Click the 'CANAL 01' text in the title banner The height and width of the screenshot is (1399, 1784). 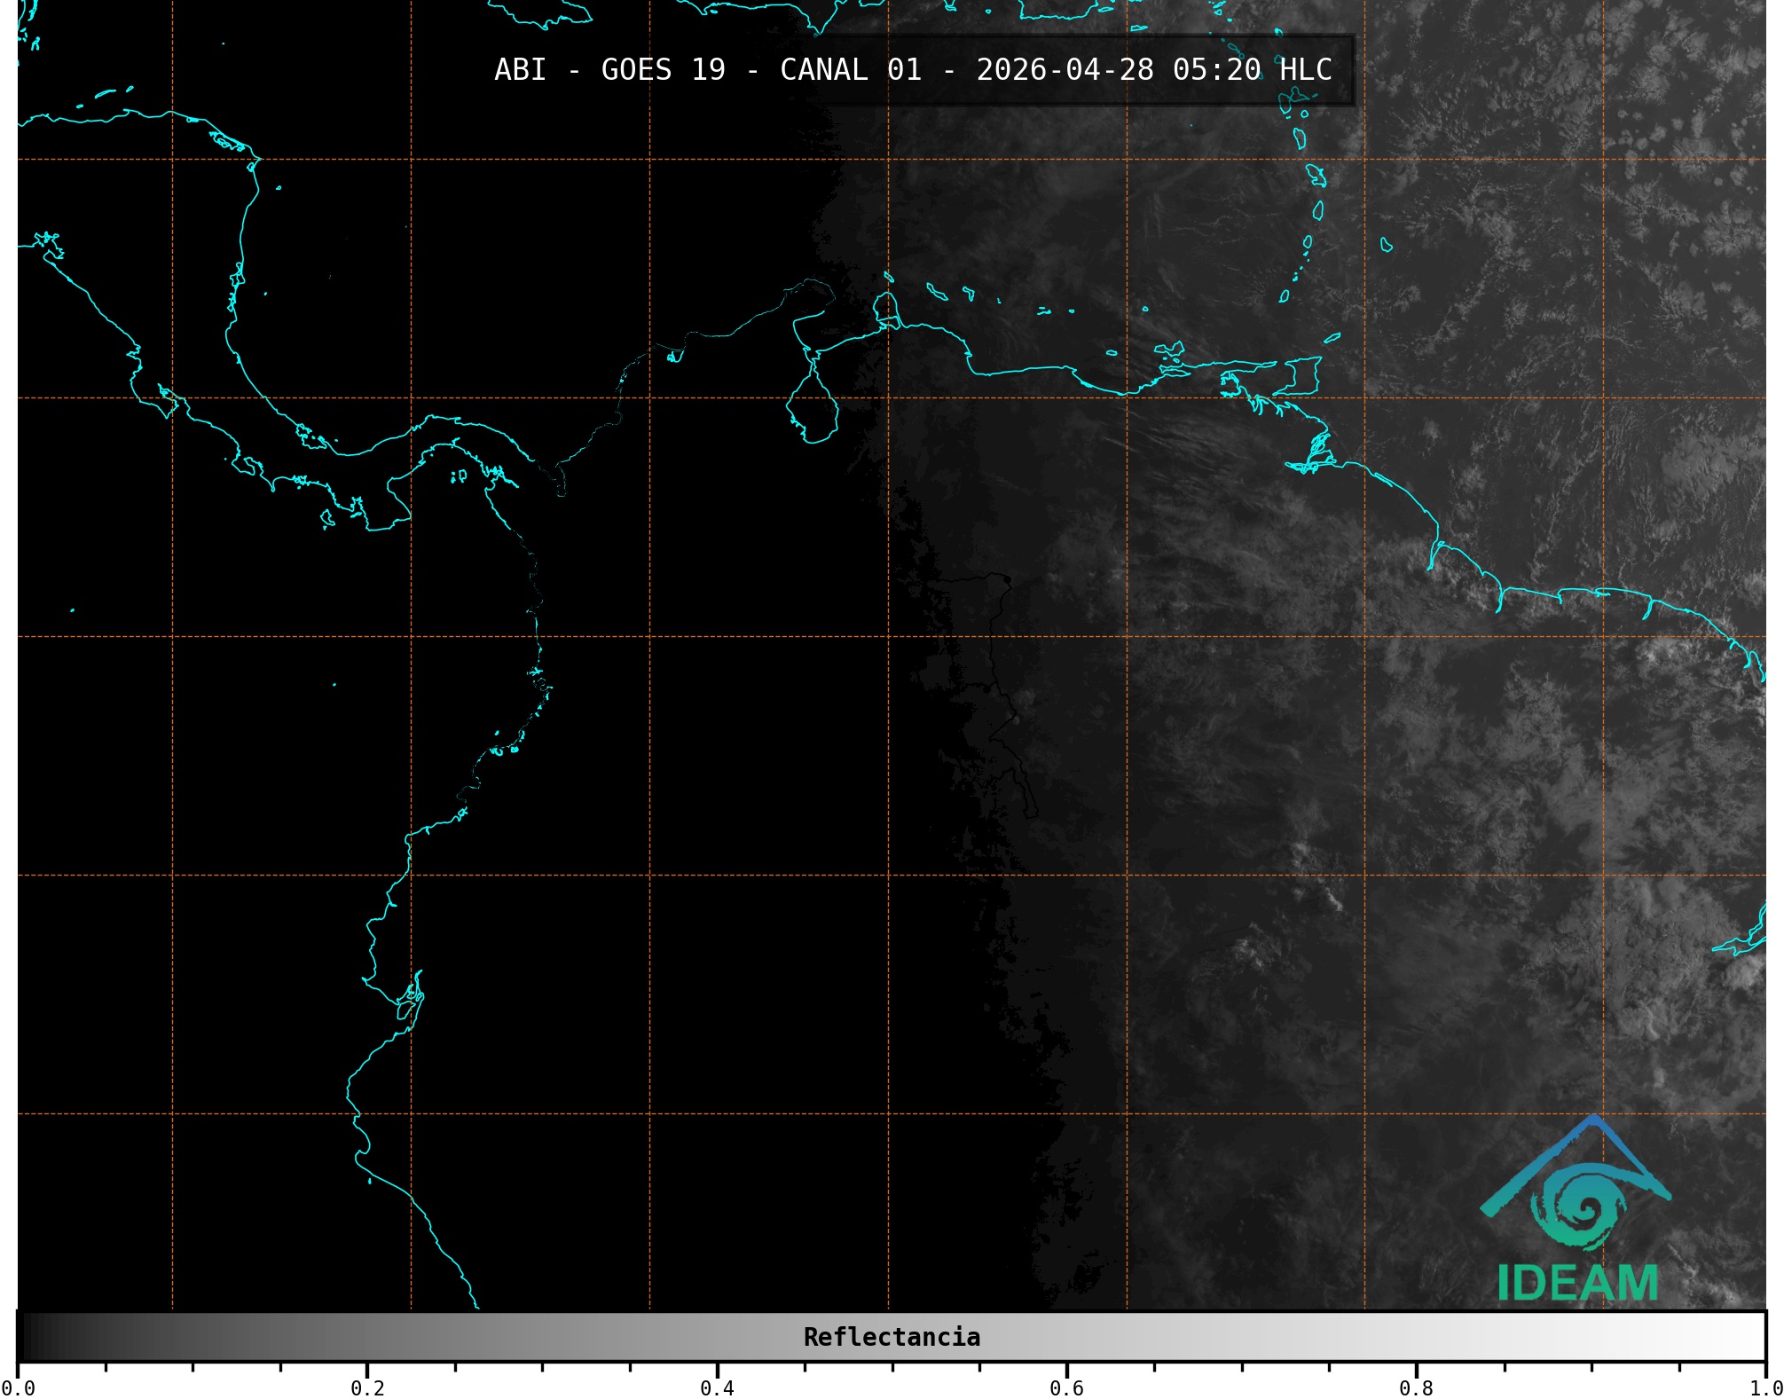tap(850, 70)
